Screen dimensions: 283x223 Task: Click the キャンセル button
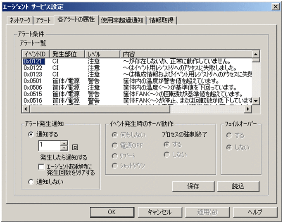coord(160,212)
